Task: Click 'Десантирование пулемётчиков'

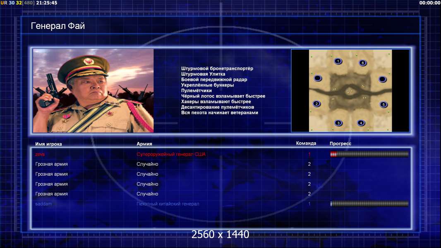Action: click(218, 107)
